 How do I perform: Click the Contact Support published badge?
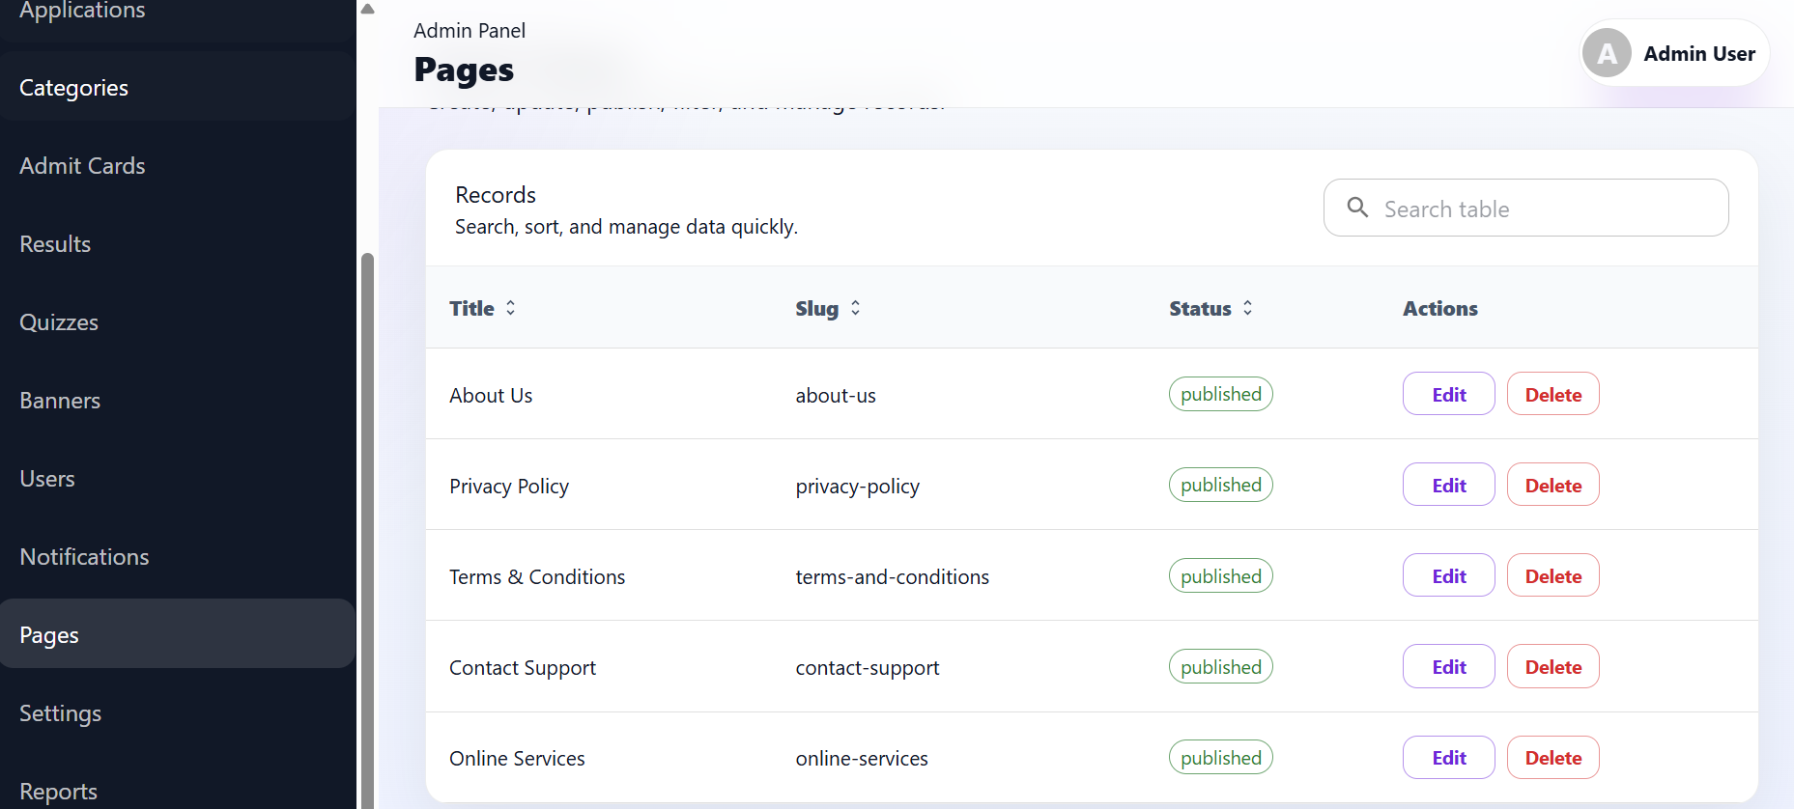pos(1220,666)
